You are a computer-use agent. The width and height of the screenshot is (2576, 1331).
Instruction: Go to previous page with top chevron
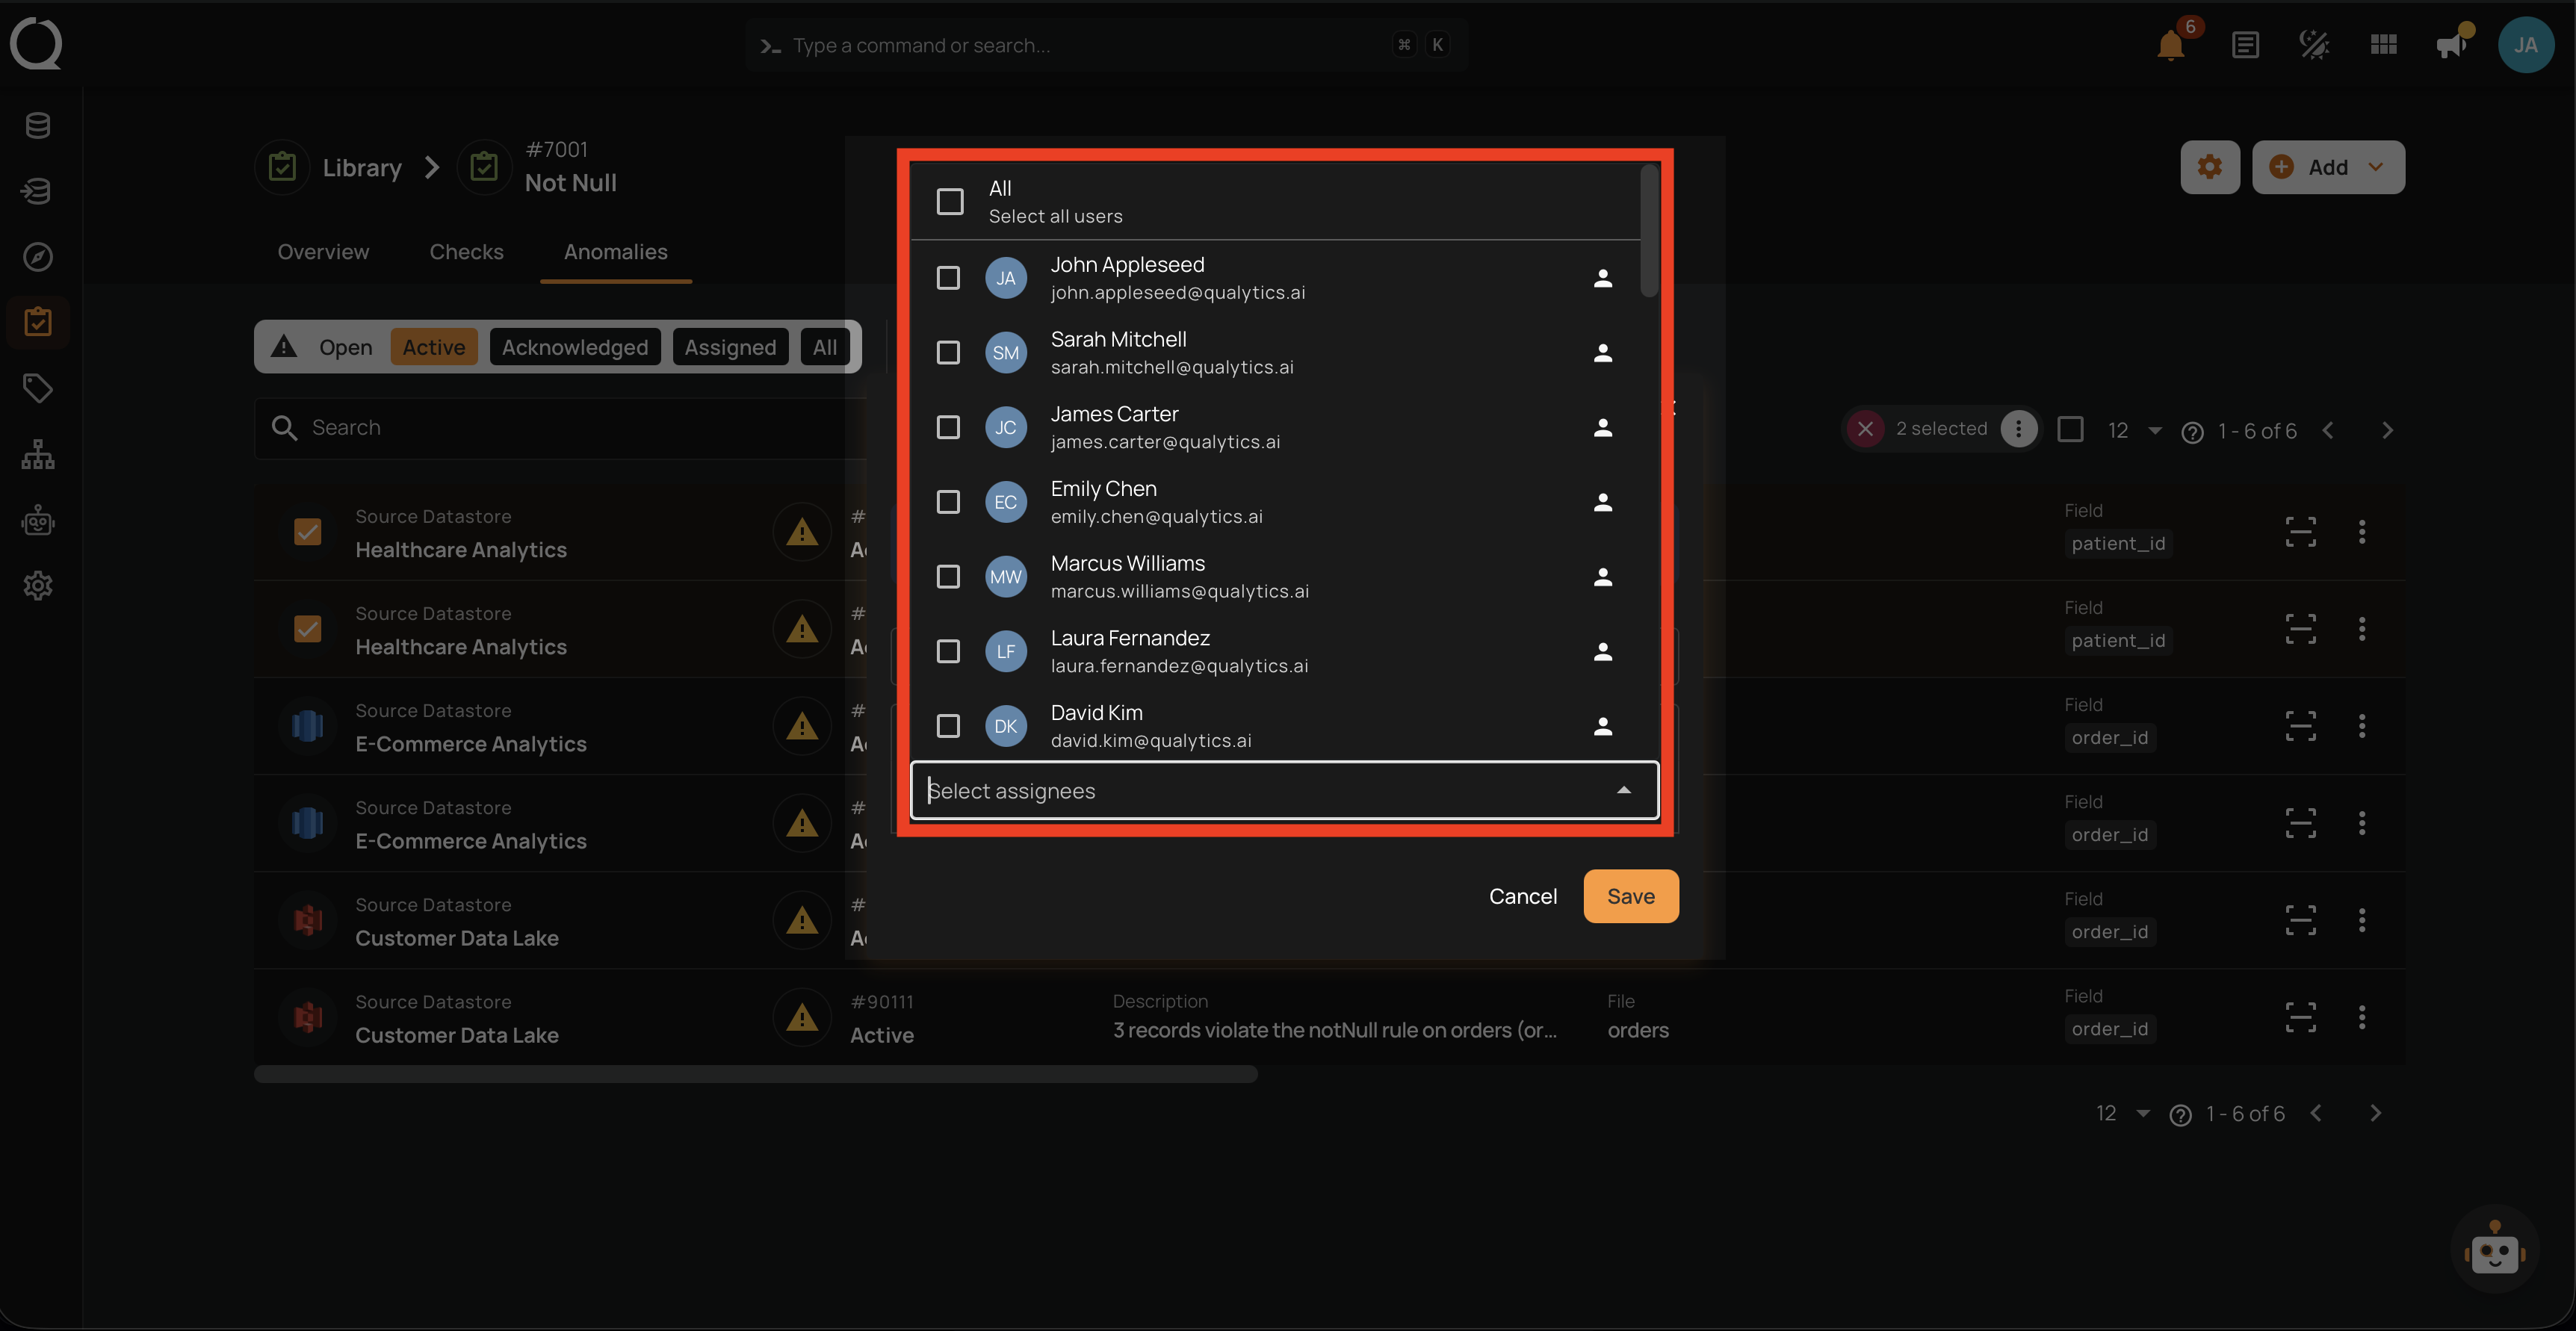(x=2328, y=430)
